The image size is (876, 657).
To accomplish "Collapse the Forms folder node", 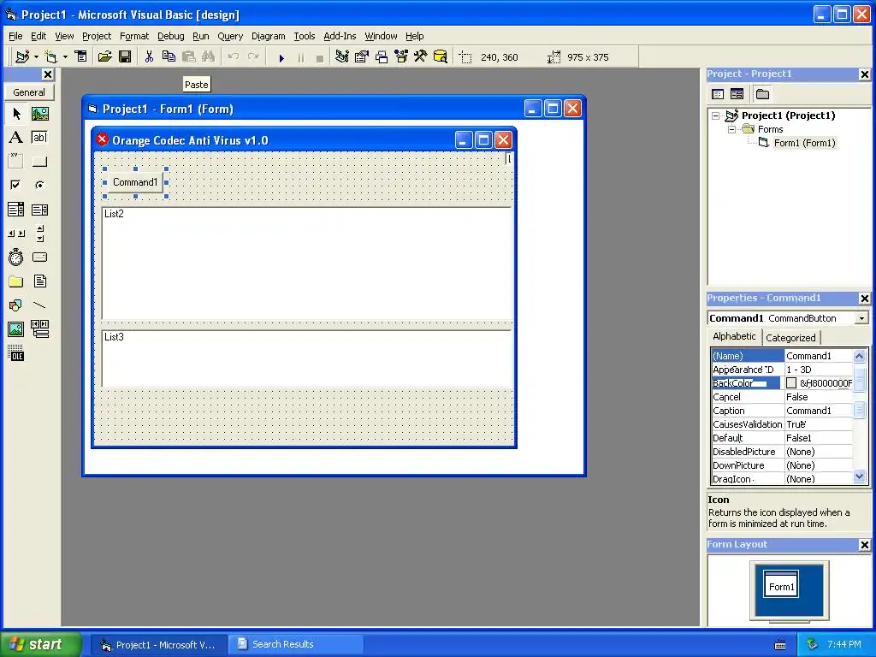I will pos(731,129).
